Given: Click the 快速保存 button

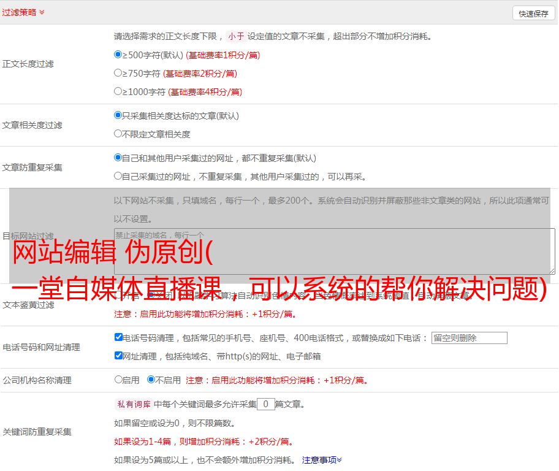Looking at the screenshot, I should pyautogui.click(x=533, y=13).
